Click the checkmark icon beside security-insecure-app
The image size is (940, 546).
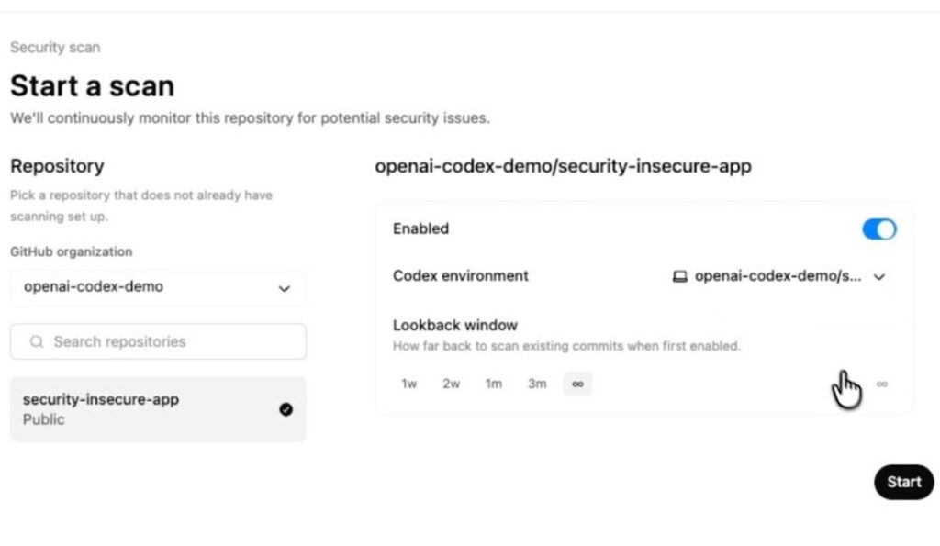[x=285, y=409]
